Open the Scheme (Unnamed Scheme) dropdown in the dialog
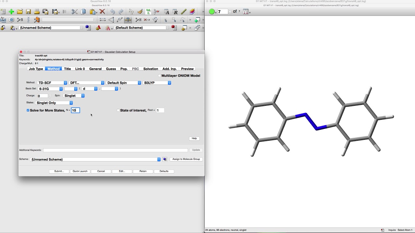 [x=96, y=159]
